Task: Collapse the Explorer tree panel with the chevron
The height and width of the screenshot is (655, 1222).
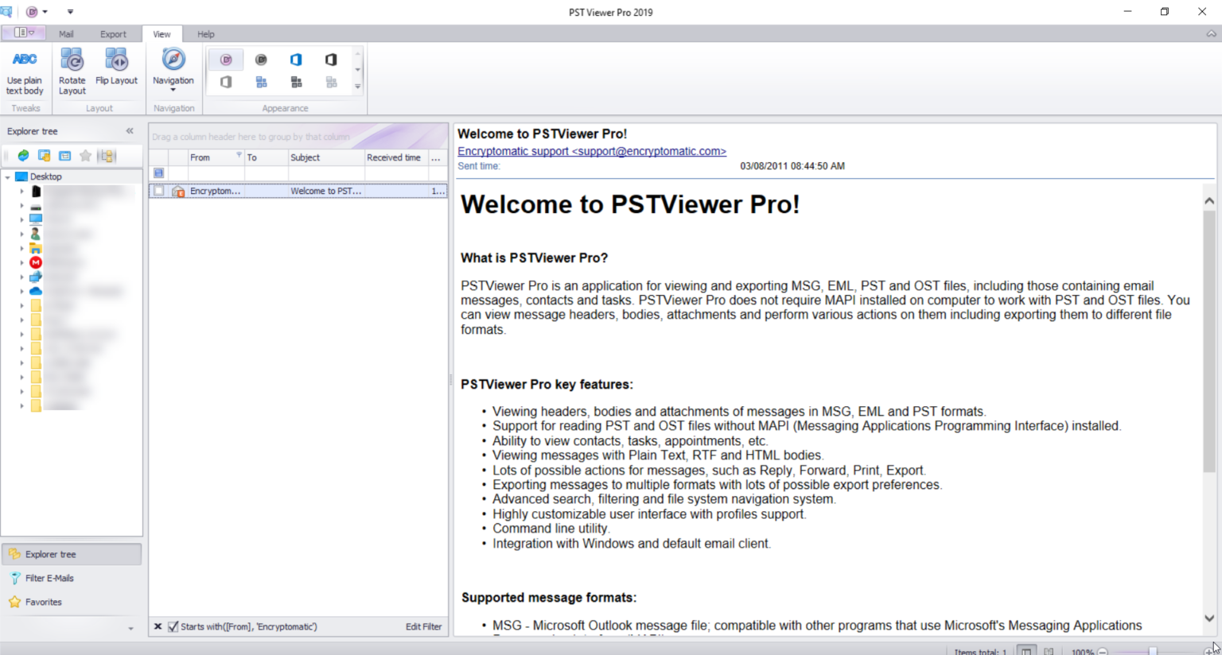Action: pos(129,131)
